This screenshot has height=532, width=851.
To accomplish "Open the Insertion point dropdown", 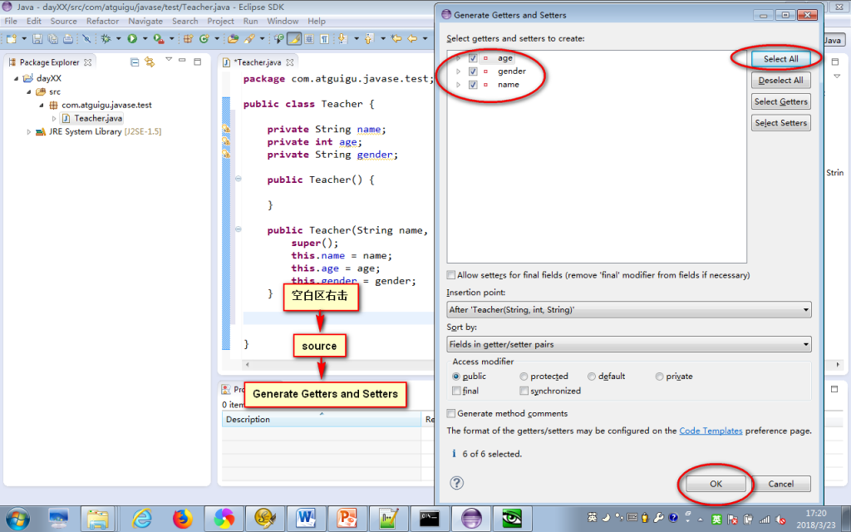I will pyautogui.click(x=628, y=309).
